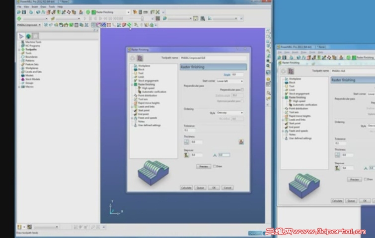Click the component thickness icon at right of Thickness row
This screenshot has height=238, width=375.
pos(241,142)
